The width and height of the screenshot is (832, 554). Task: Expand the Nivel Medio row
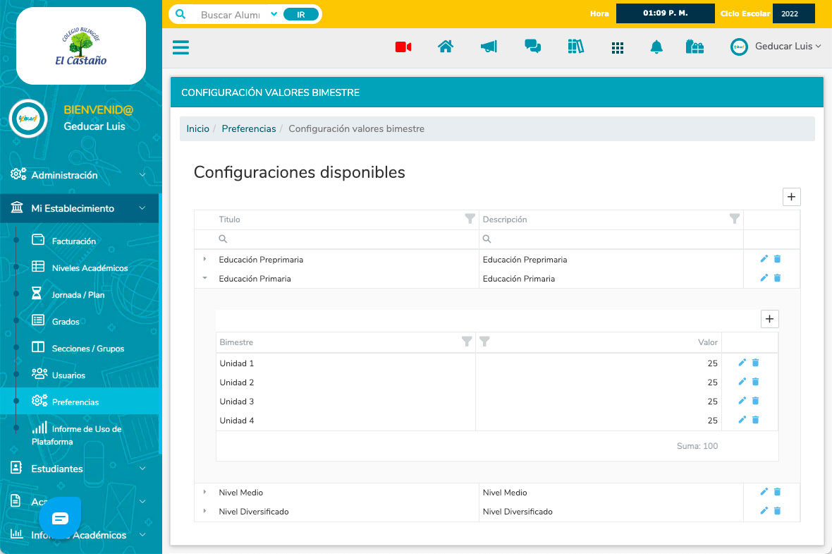[204, 493]
